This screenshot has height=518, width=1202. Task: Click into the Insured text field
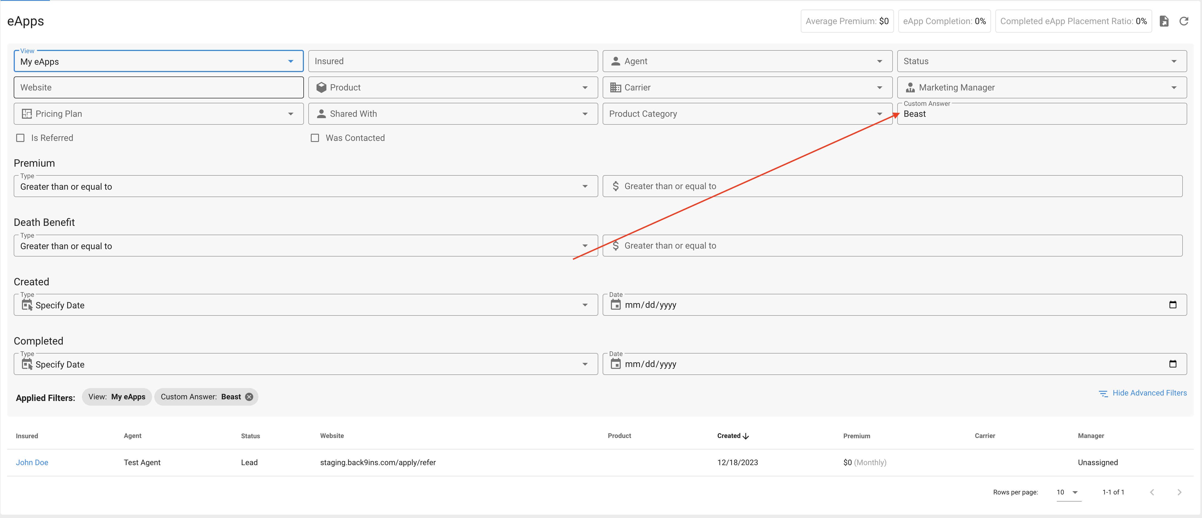coord(453,61)
